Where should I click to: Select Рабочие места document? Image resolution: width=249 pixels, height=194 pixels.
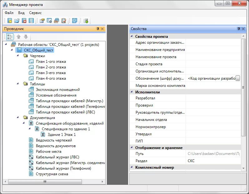[x=48, y=152]
